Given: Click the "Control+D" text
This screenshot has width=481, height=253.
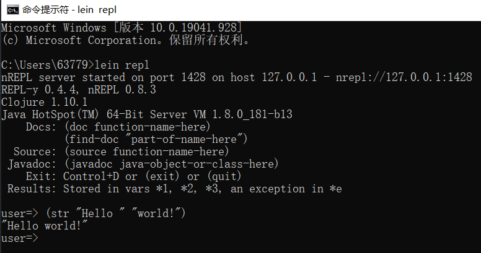Looking at the screenshot, I should (x=91, y=176).
